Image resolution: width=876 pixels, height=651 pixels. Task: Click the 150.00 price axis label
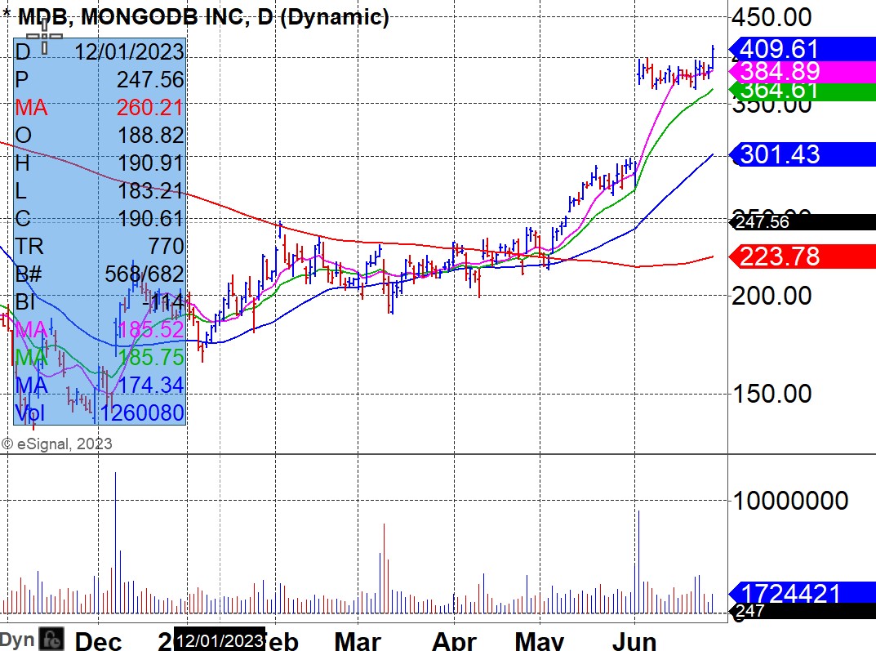pos(772,394)
